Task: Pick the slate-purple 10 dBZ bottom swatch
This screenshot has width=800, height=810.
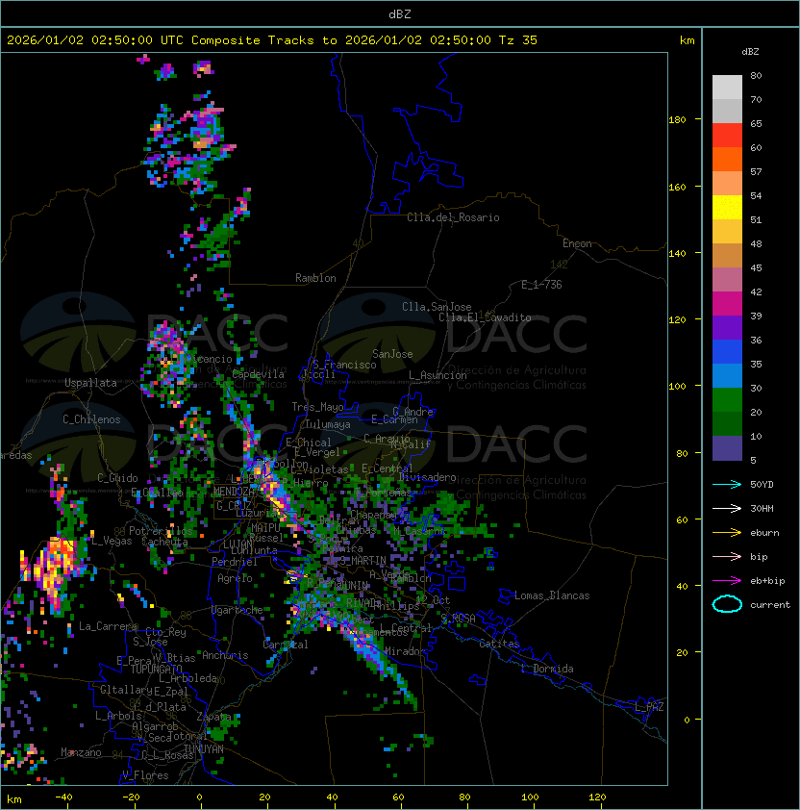Action: [x=727, y=448]
